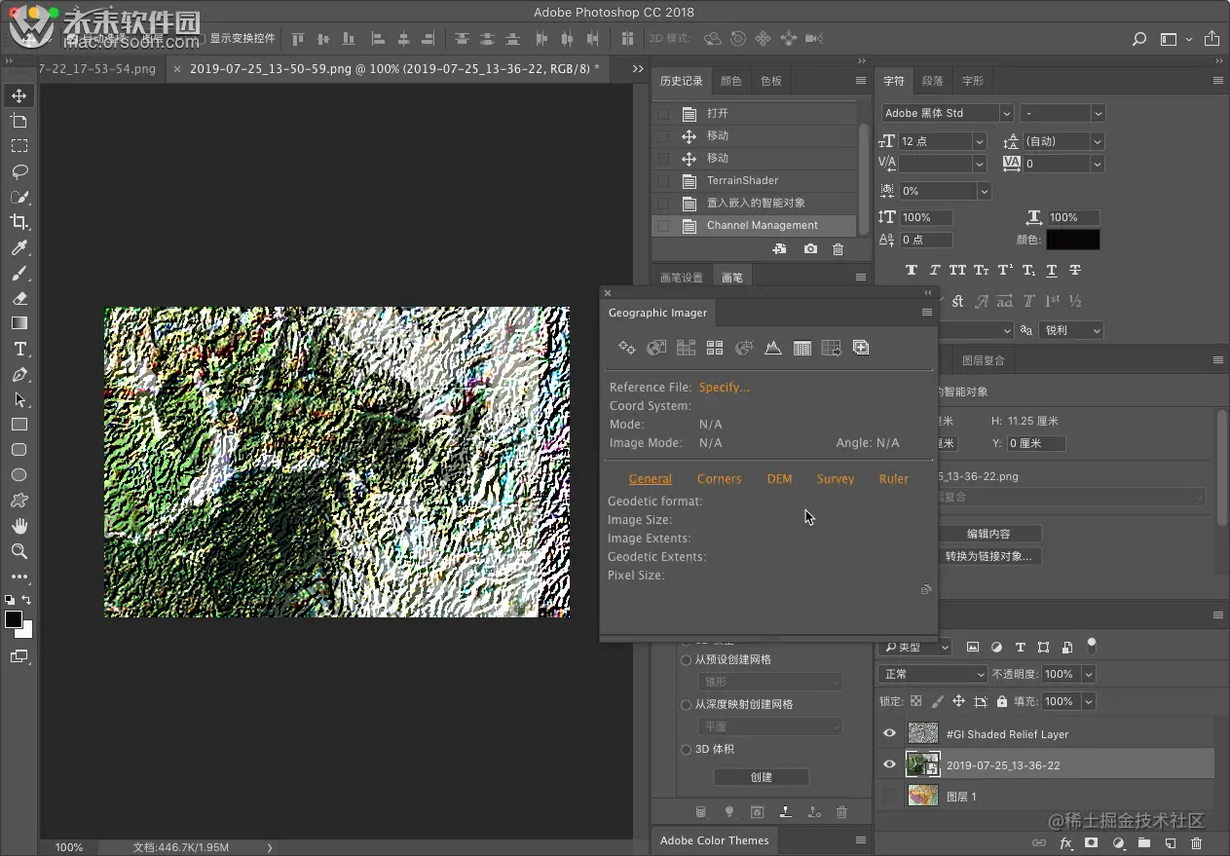Click the character 颜色 black swatch
1230x856 pixels.
tap(1072, 240)
